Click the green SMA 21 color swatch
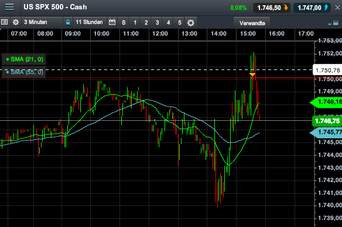Image resolution: width=342 pixels, height=227 pixels. coord(8,59)
